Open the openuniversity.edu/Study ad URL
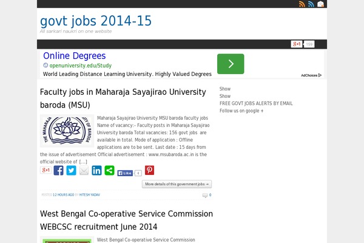Image resolution: width=364 pixels, height=243 pixels. click(81, 66)
